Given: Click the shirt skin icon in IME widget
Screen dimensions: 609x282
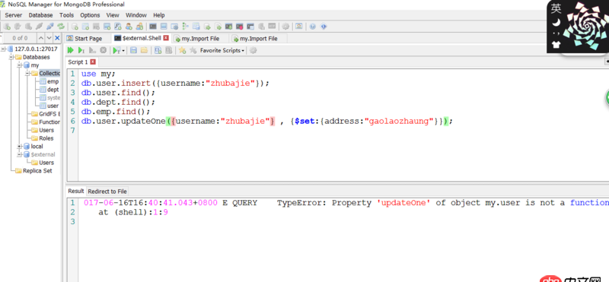Looking at the screenshot, I should [x=556, y=45].
